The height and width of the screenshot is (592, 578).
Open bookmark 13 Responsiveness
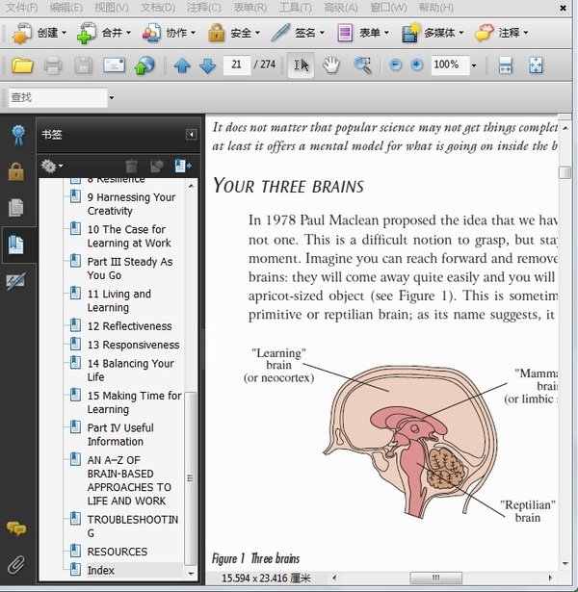click(133, 345)
